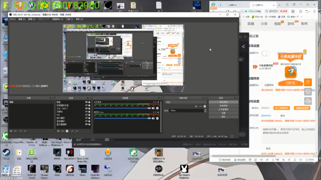Open the 工具 menu in OBS
The width and height of the screenshot is (321, 180).
coord(69,19)
